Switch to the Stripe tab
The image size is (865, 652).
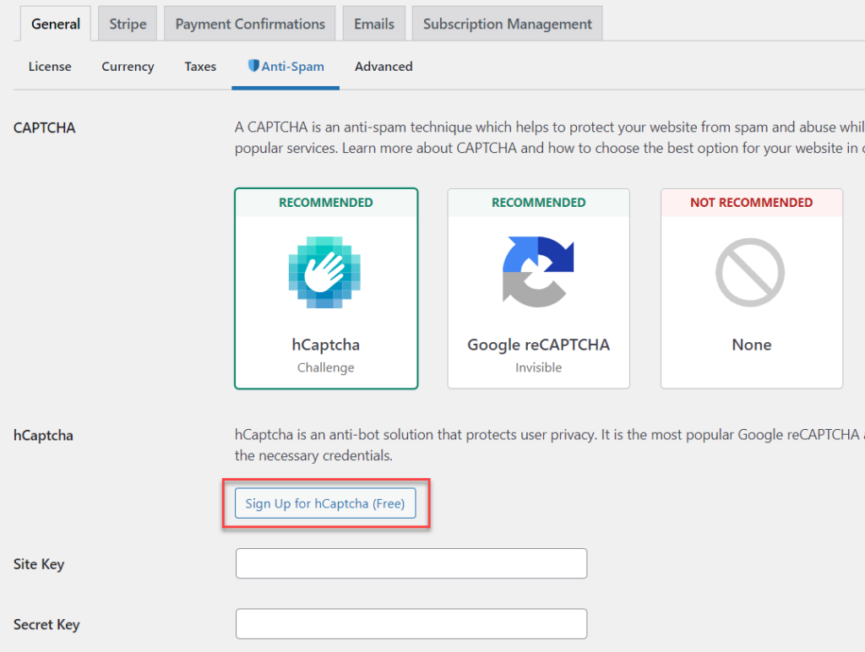pyautogui.click(x=127, y=23)
